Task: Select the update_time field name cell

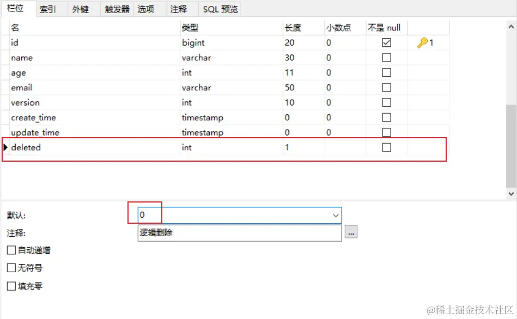Action: [94, 132]
